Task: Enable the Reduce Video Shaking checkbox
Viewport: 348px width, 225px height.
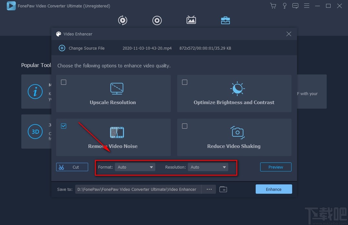Action: (x=185, y=126)
